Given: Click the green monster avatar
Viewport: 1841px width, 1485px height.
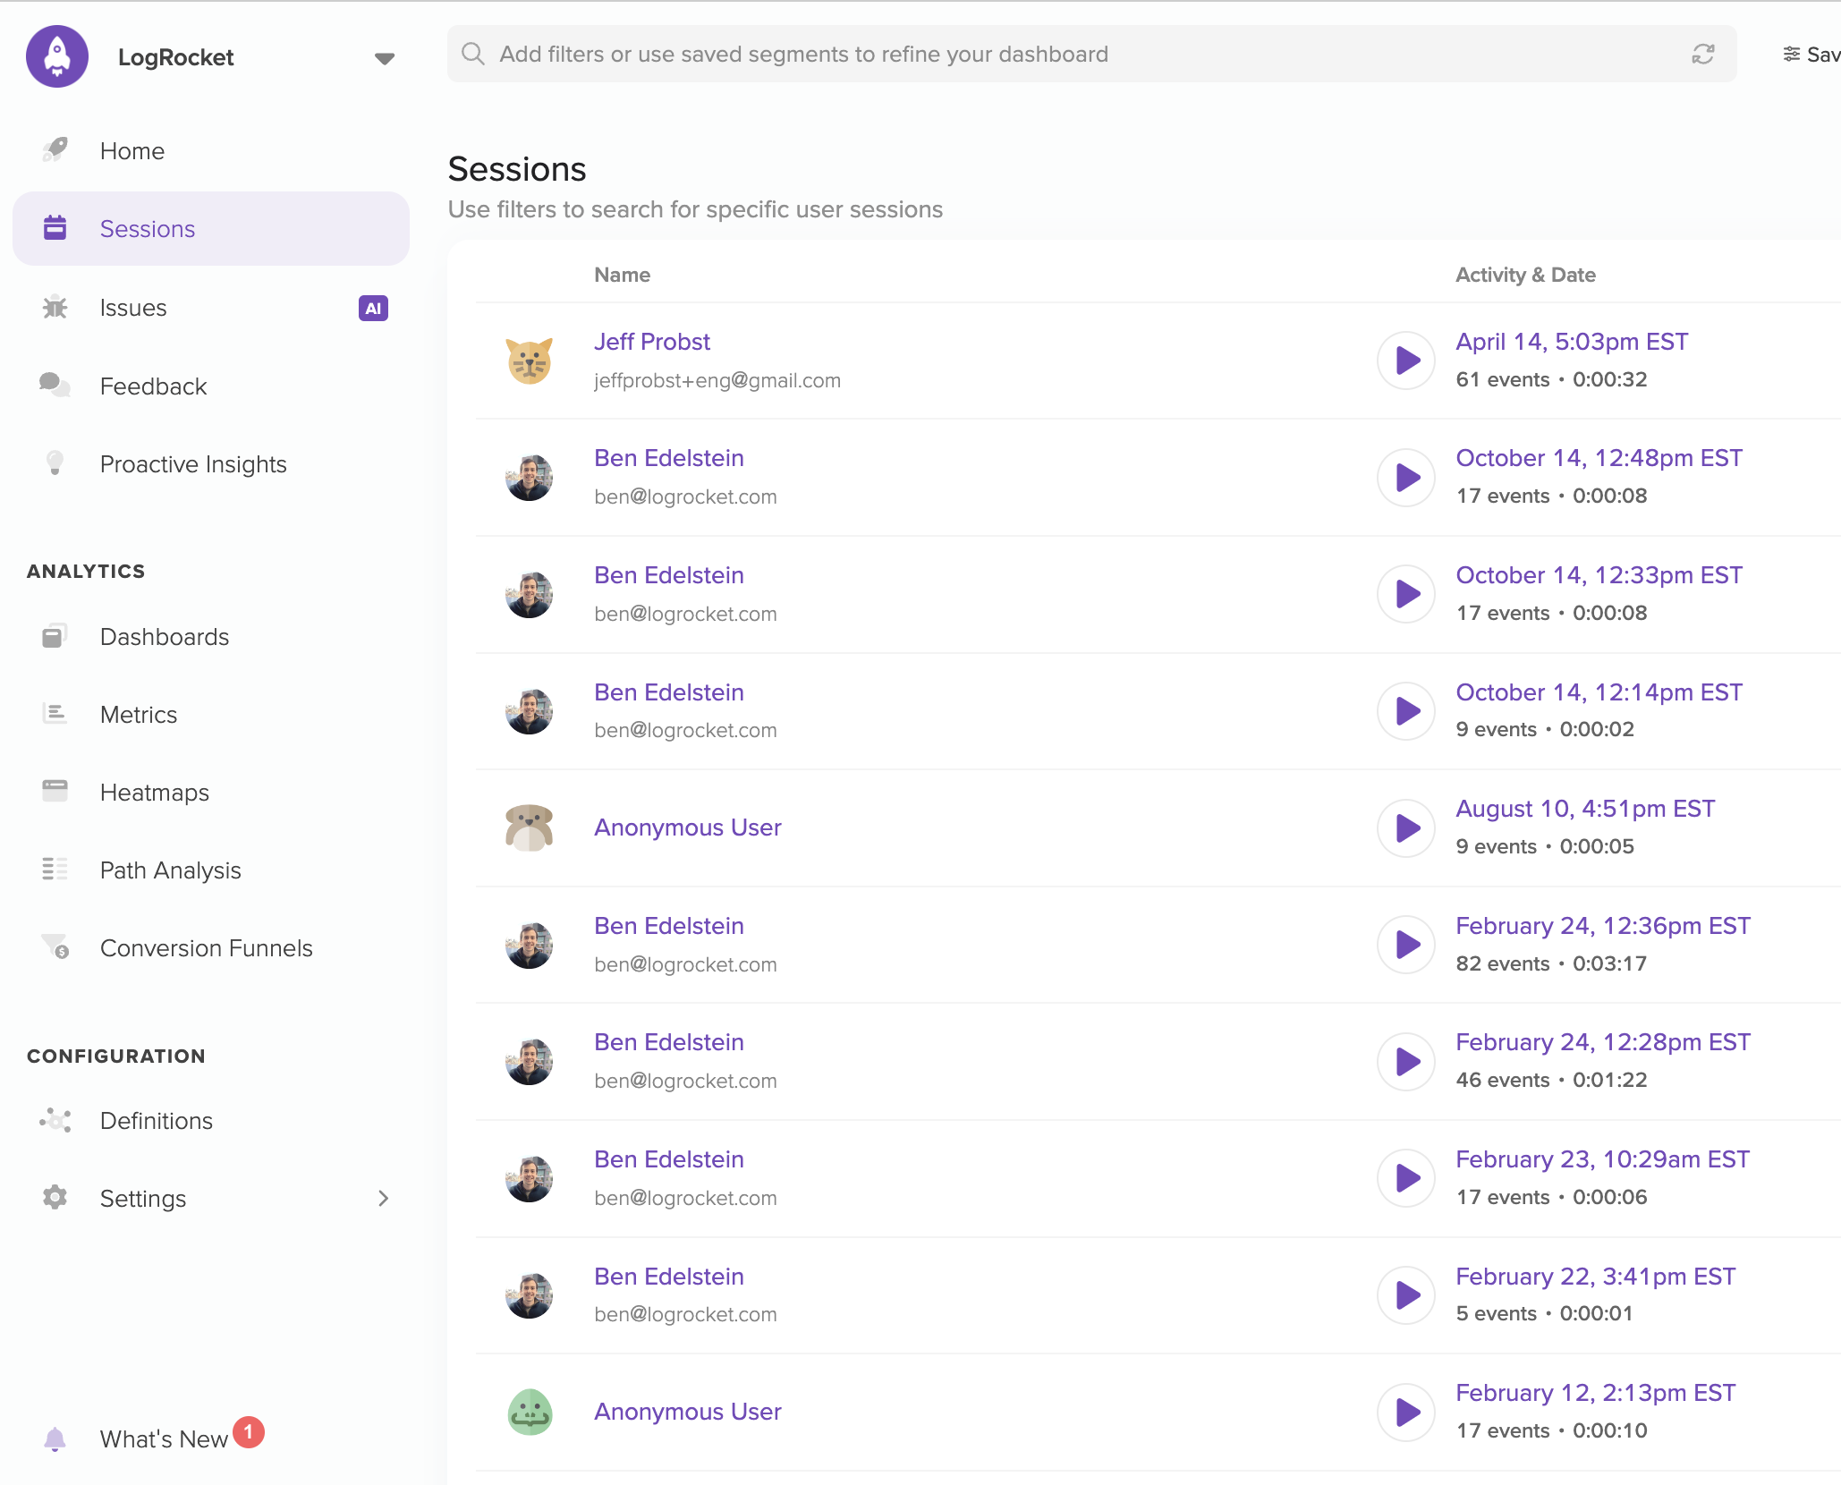Looking at the screenshot, I should 530,1412.
